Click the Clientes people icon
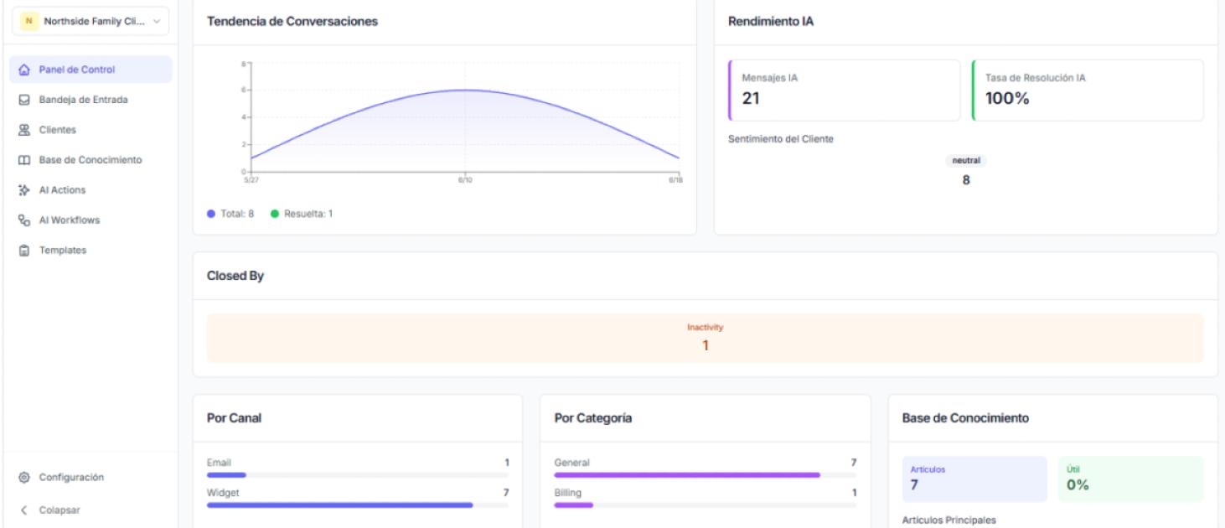The image size is (1225, 528). click(x=24, y=130)
